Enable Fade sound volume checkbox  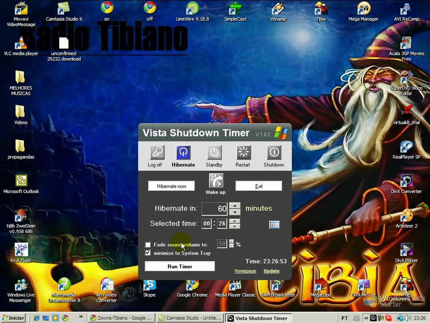coord(148,244)
